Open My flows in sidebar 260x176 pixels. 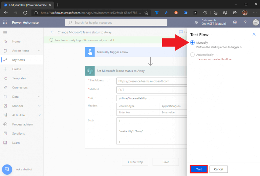[22, 60]
